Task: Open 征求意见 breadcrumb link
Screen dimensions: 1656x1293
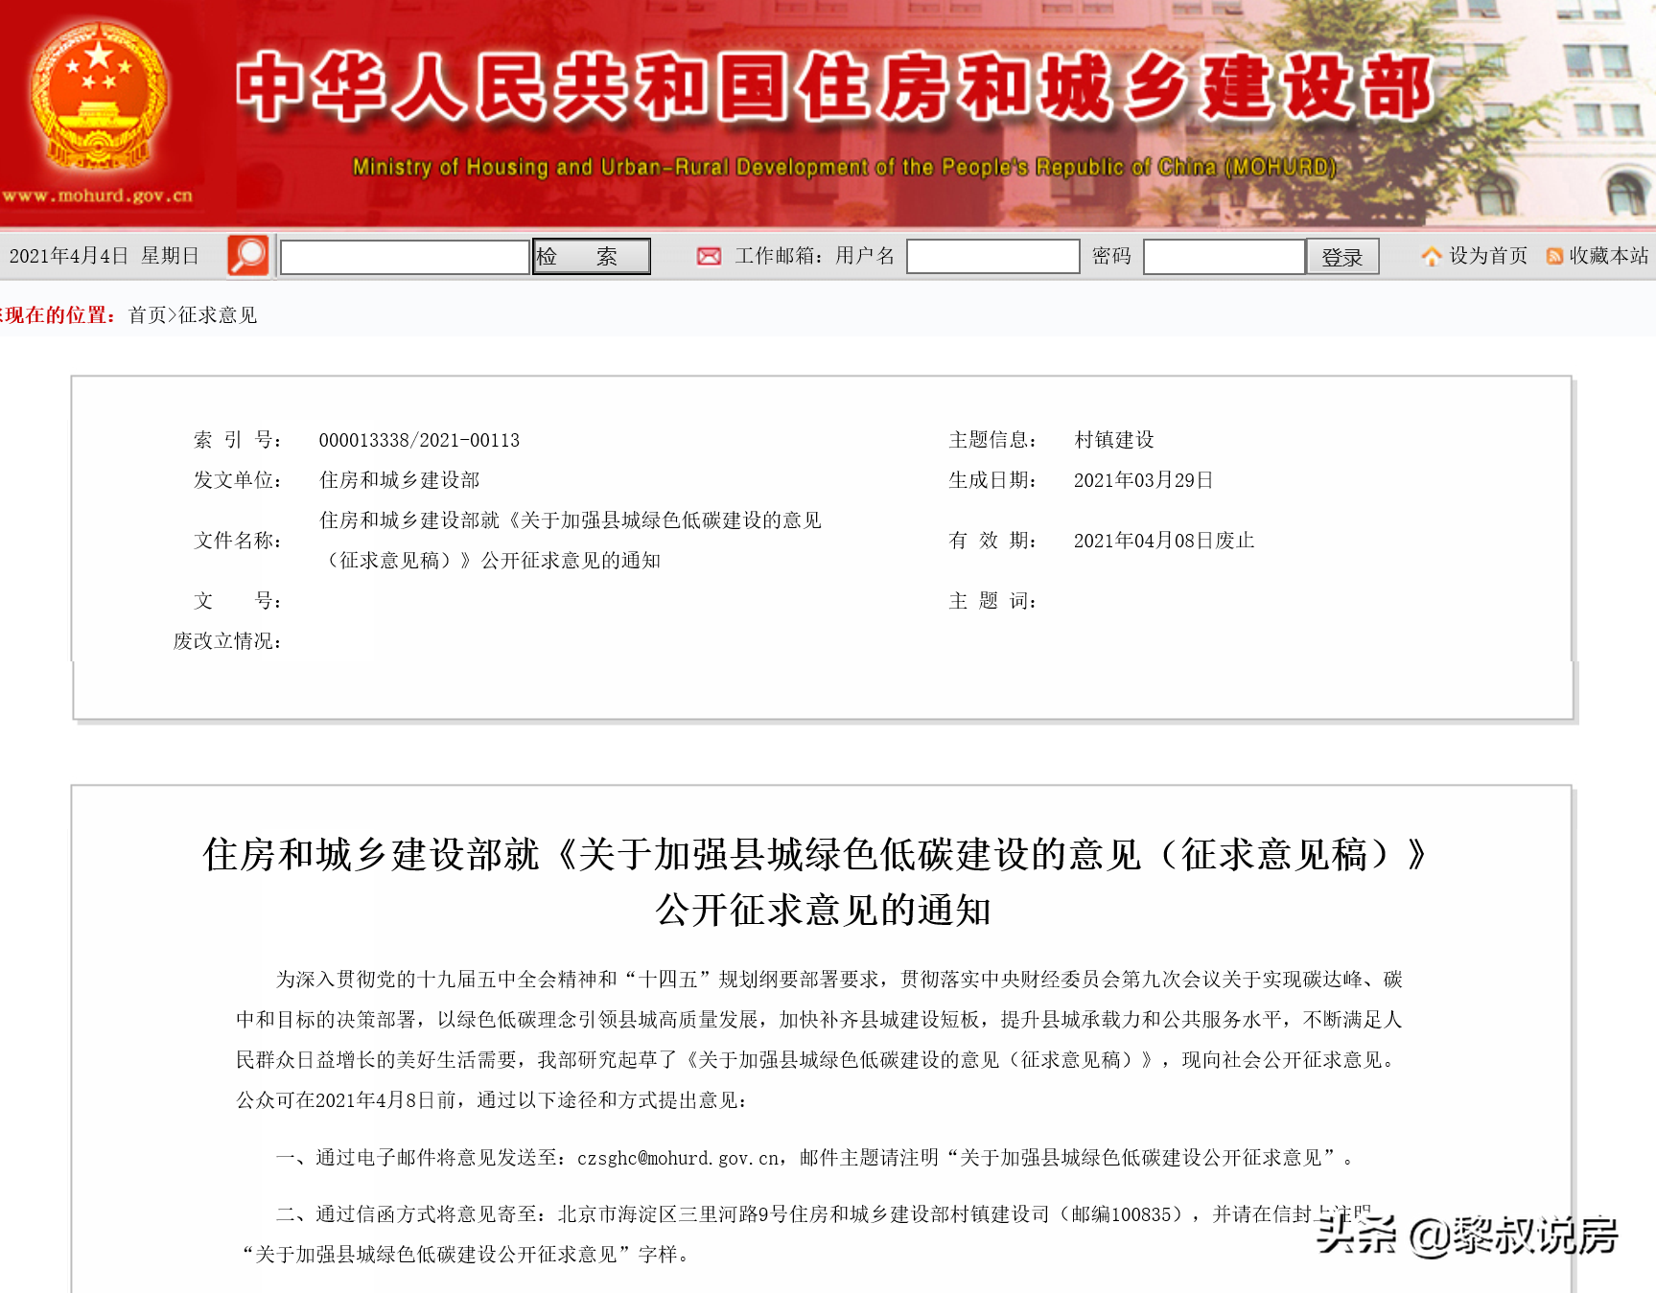Action: coord(218,315)
